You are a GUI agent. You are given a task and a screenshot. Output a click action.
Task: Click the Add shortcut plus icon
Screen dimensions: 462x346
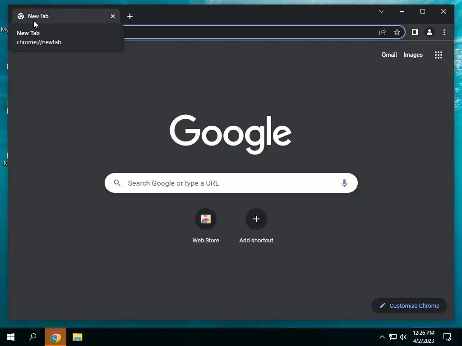[256, 219]
